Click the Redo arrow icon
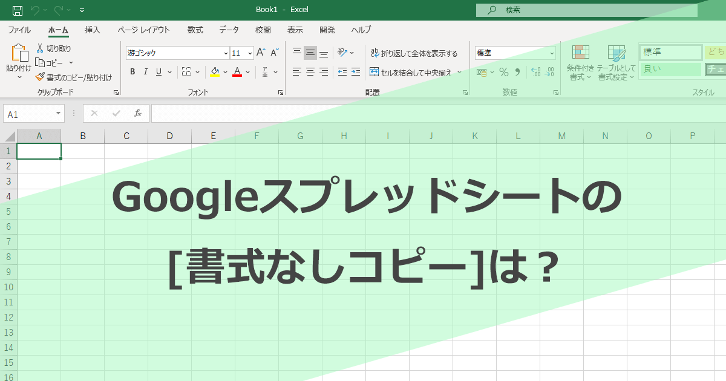 point(59,10)
